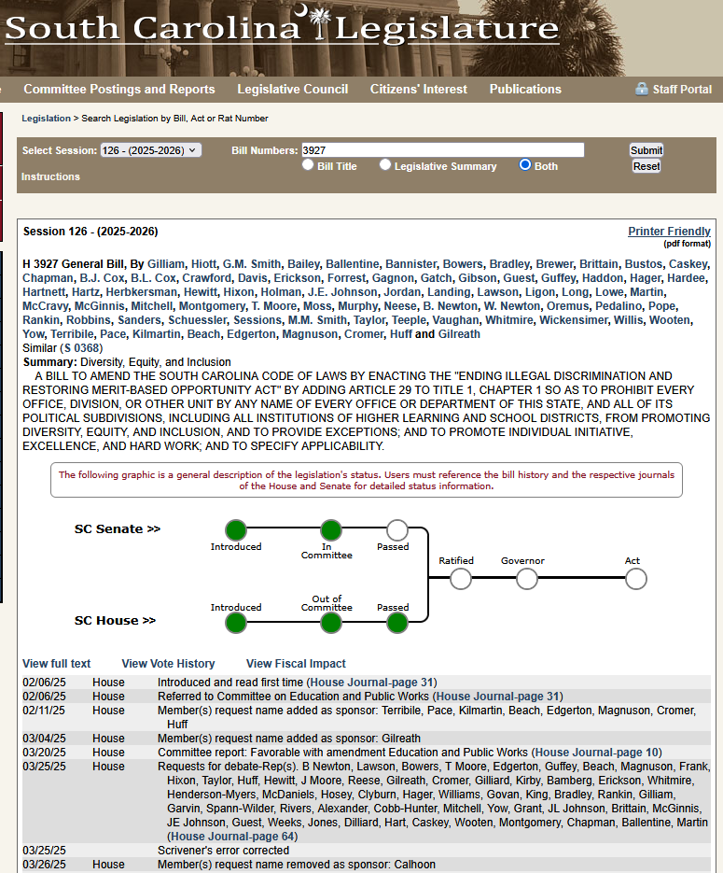This screenshot has height=873, width=723.
Task: Open sponsor Gilliam's link
Action: pos(166,264)
